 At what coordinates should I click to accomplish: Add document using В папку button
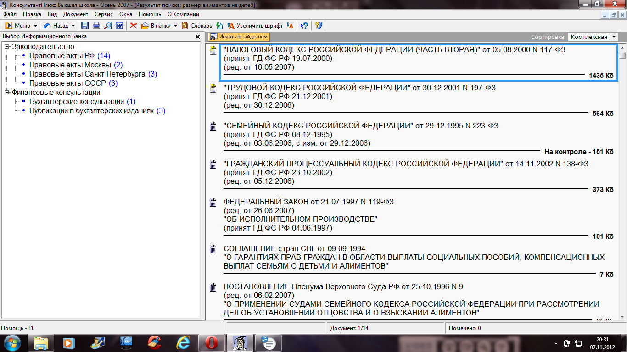pyautogui.click(x=156, y=26)
